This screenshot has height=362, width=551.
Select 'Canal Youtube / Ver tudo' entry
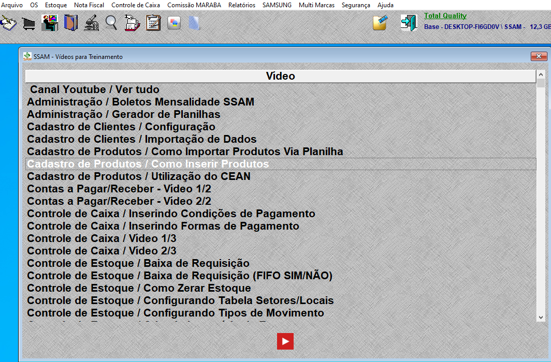click(x=95, y=89)
